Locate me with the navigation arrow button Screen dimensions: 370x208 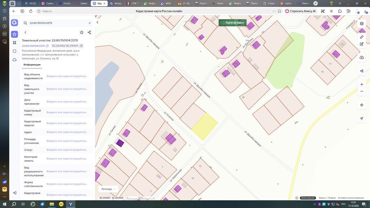362,119
